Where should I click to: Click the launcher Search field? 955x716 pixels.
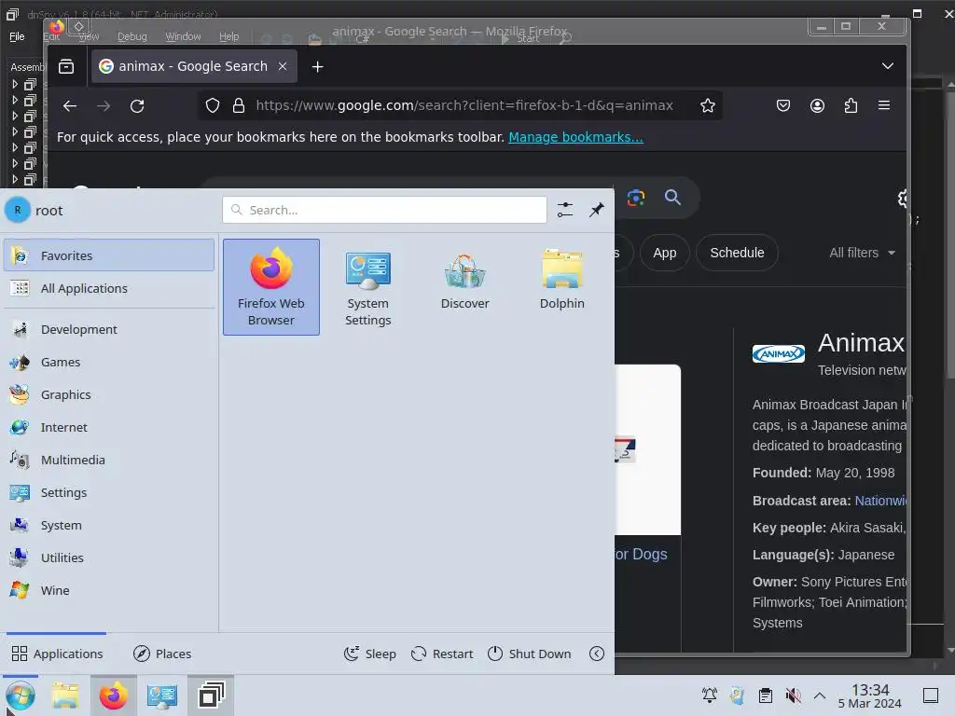[384, 210]
